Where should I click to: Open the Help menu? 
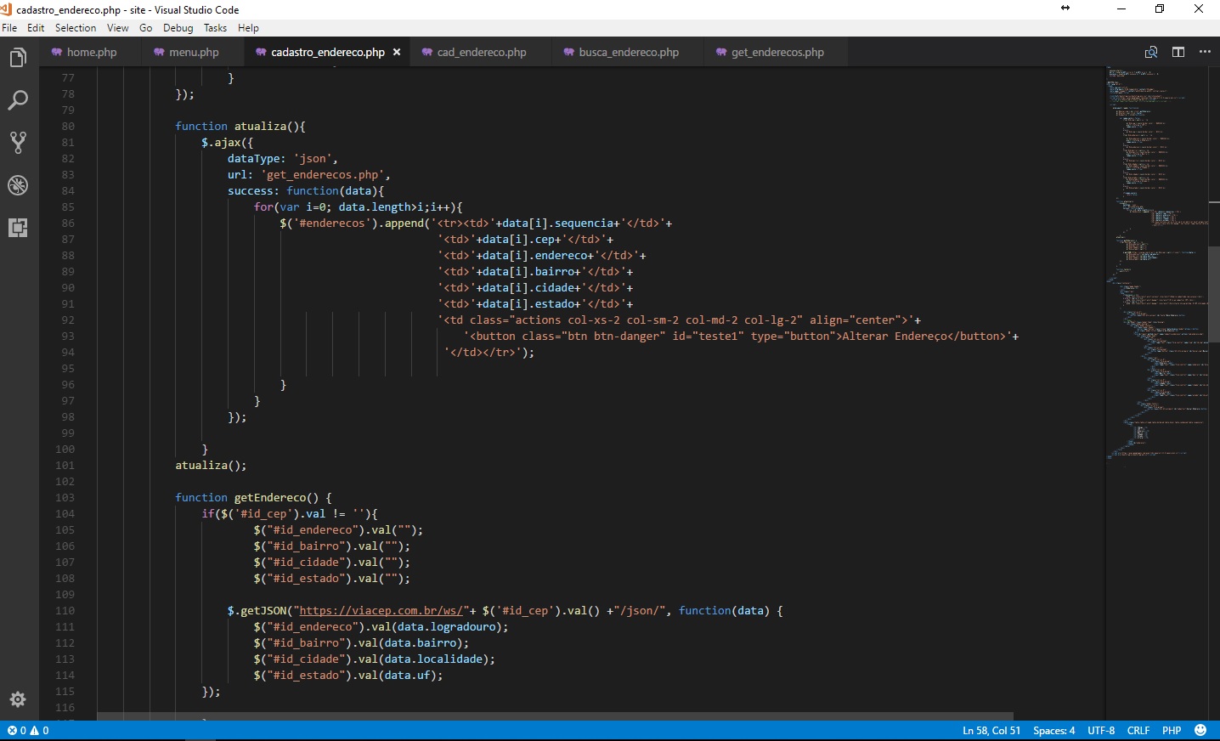pos(248,28)
